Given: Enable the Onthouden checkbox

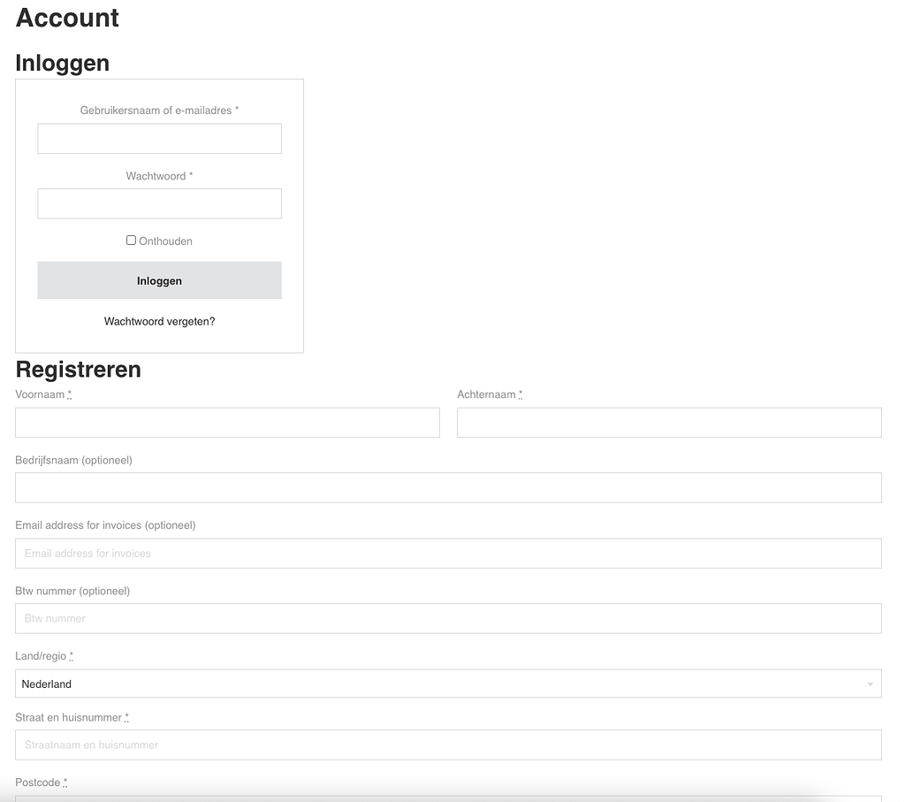Looking at the screenshot, I should [x=131, y=241].
